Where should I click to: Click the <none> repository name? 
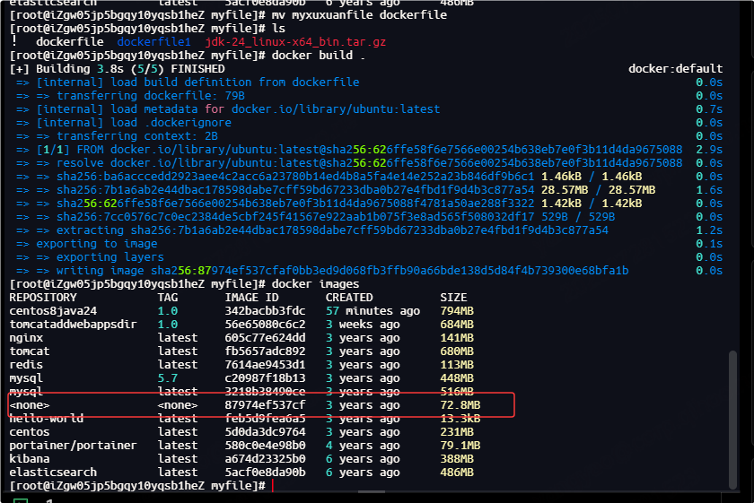click(30, 405)
